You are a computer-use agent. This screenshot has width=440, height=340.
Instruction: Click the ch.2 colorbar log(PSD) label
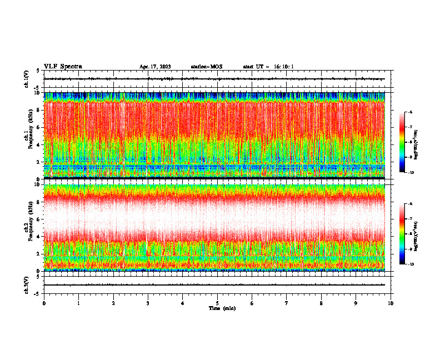416,236
